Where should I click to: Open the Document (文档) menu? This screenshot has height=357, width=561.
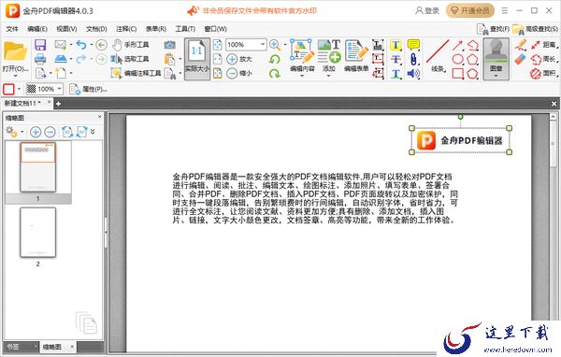[96, 29]
